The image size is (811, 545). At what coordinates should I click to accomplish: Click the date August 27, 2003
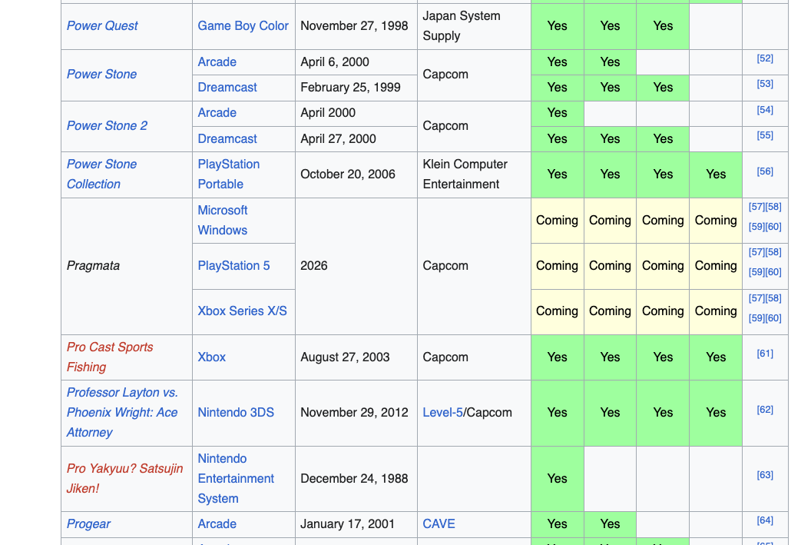point(345,357)
